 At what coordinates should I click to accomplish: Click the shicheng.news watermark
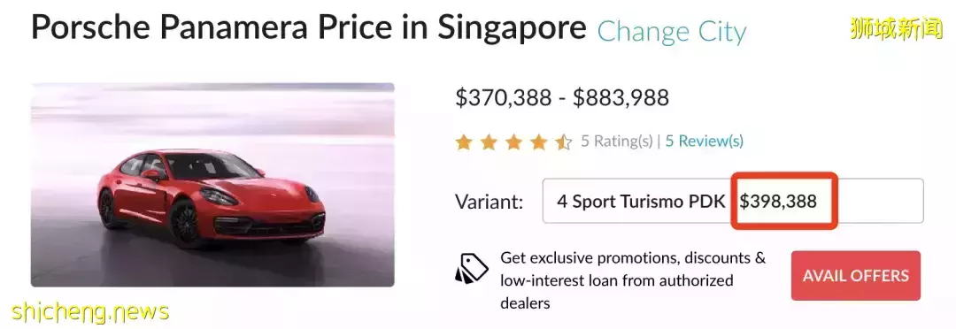click(x=89, y=312)
